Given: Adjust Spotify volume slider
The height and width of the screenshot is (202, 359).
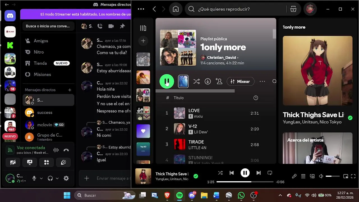Looking at the screenshot, I should click(x=333, y=176).
